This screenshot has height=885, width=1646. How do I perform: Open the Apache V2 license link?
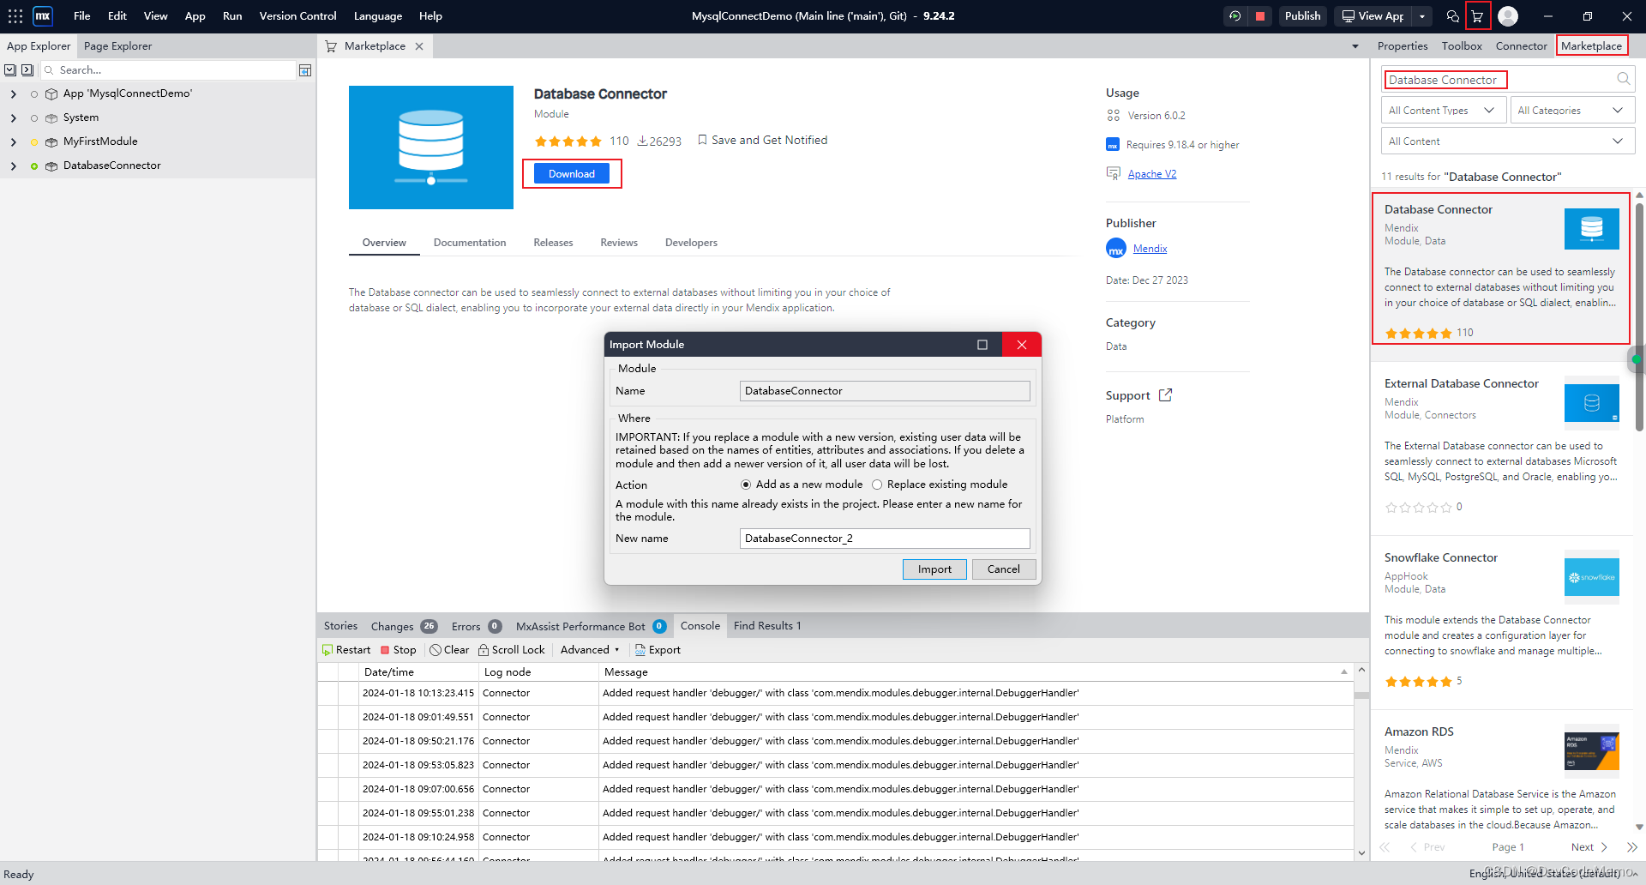[x=1152, y=173]
